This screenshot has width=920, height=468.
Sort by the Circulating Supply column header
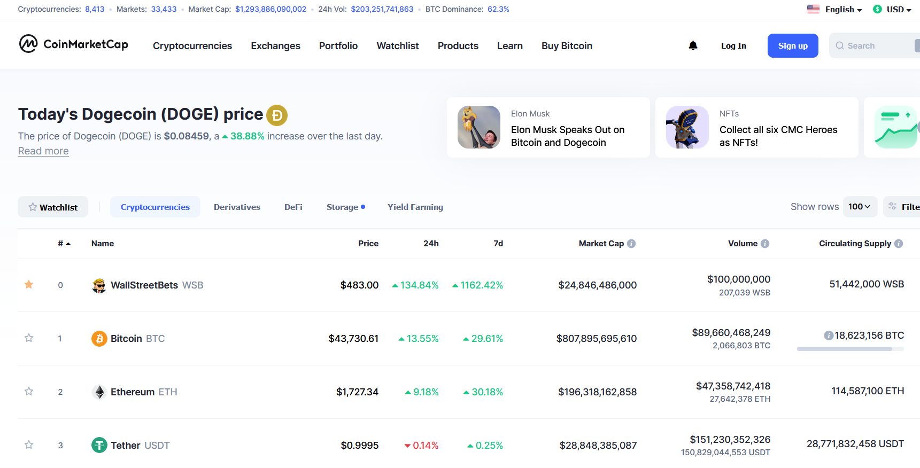[x=855, y=244]
